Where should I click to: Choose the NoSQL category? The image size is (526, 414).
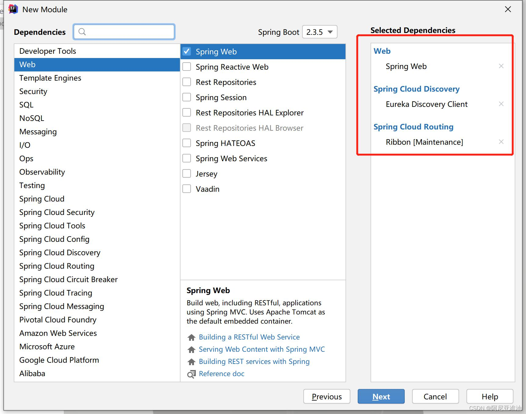pyautogui.click(x=97, y=118)
